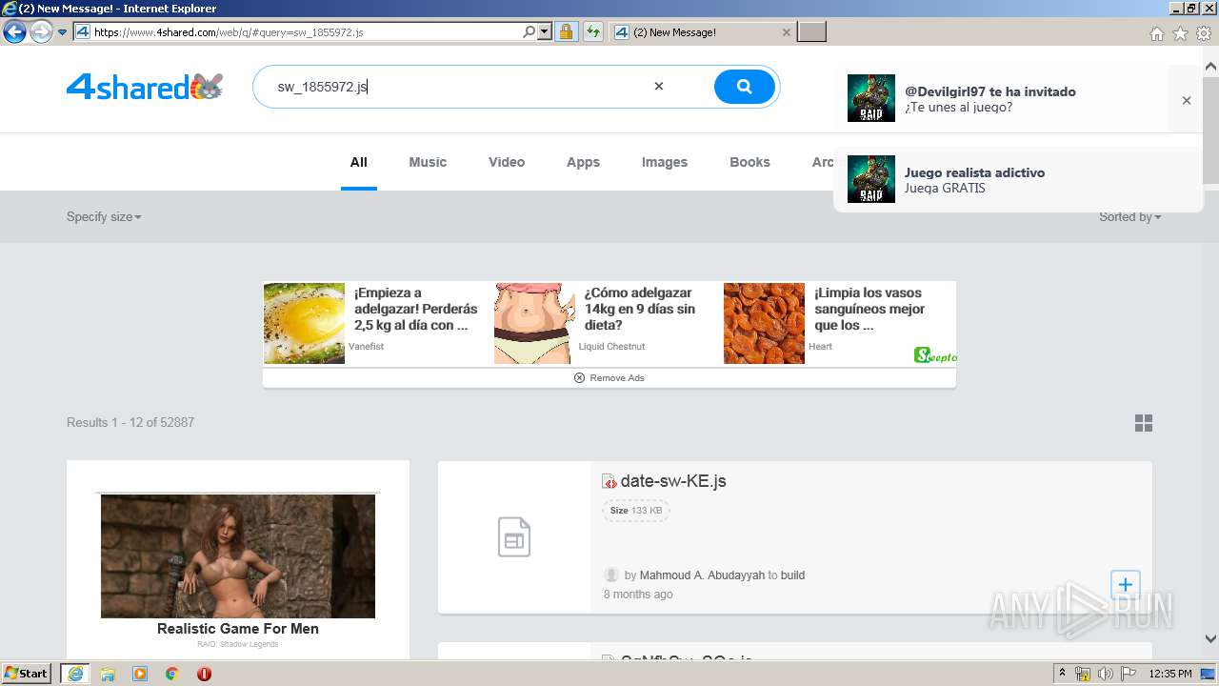Open the Favorites star icon

pyautogui.click(x=1180, y=33)
